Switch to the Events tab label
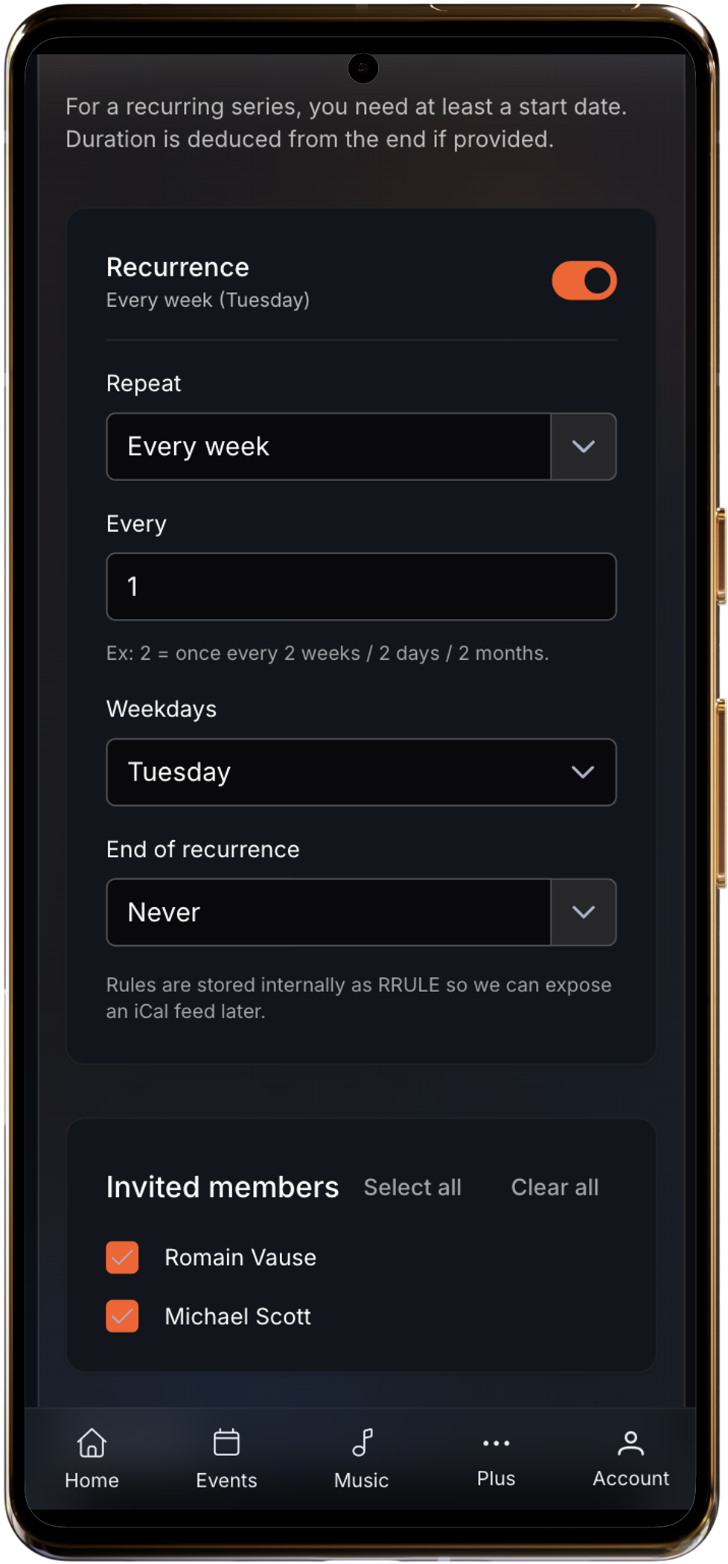This screenshot has width=728, height=1564. tap(226, 1480)
